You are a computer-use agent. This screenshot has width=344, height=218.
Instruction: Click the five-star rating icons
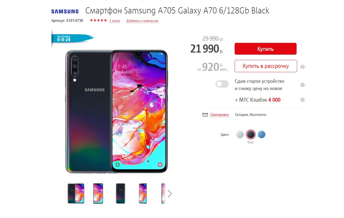[98, 20]
